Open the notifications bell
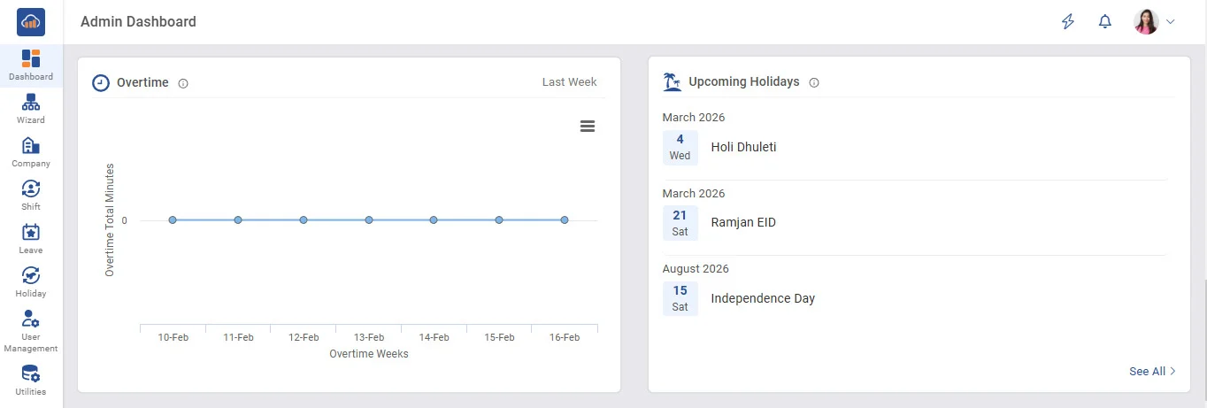The image size is (1207, 408). [x=1105, y=22]
